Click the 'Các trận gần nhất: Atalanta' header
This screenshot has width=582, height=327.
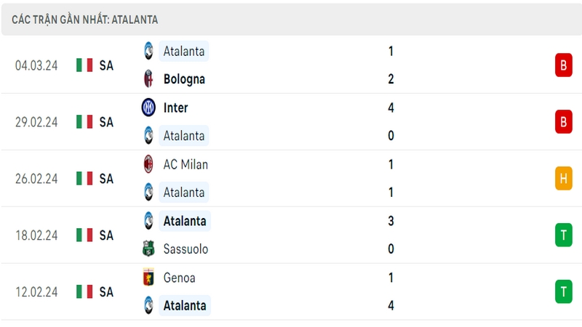[x=84, y=20]
